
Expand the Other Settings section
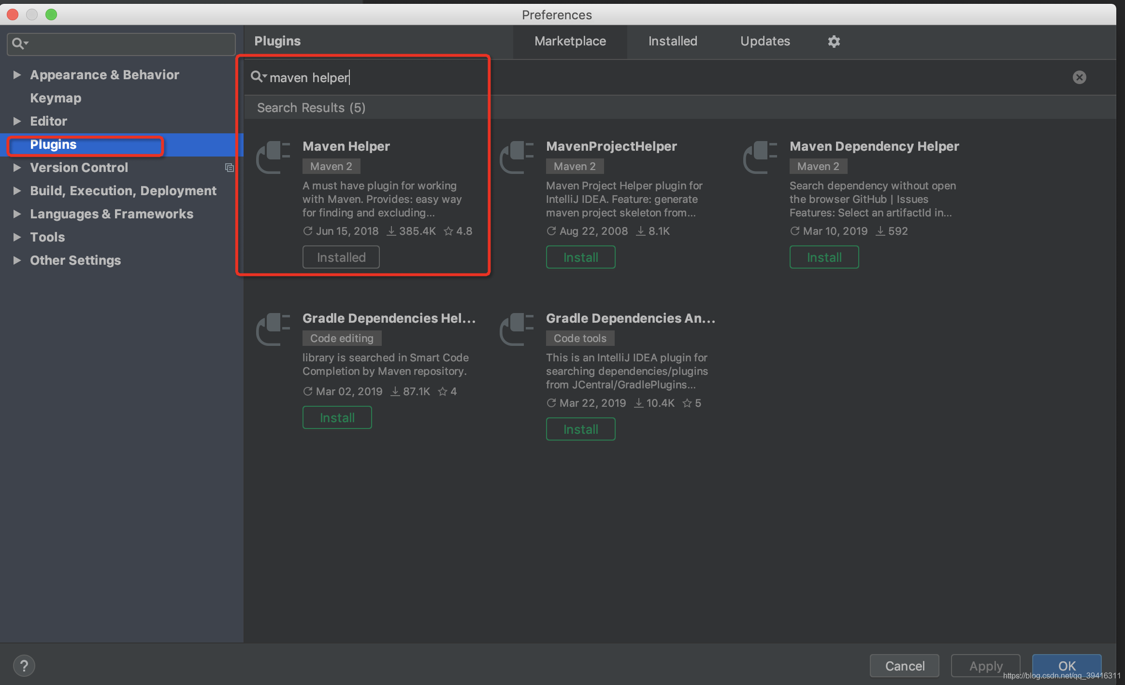17,260
